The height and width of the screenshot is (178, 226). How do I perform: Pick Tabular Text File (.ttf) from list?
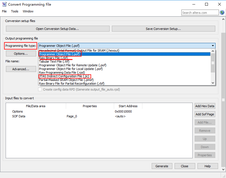coord(54,61)
